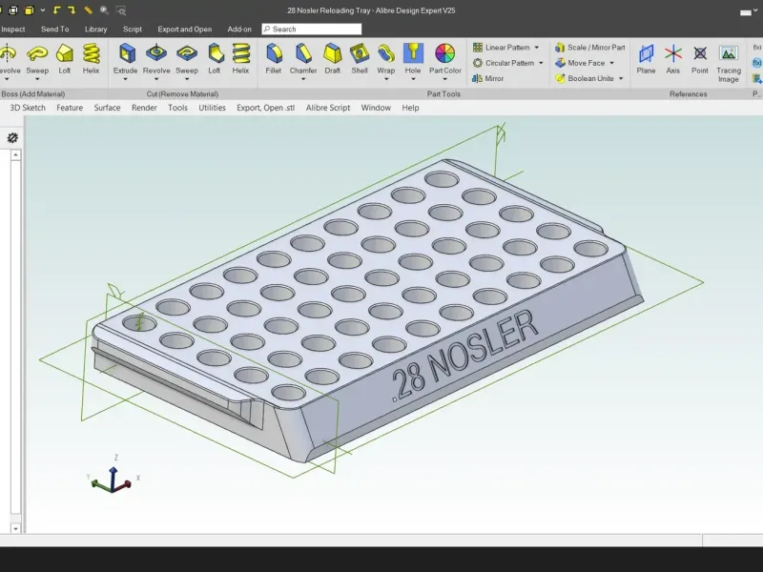Select the Loft cut tool
The width and height of the screenshot is (763, 572).
click(215, 59)
